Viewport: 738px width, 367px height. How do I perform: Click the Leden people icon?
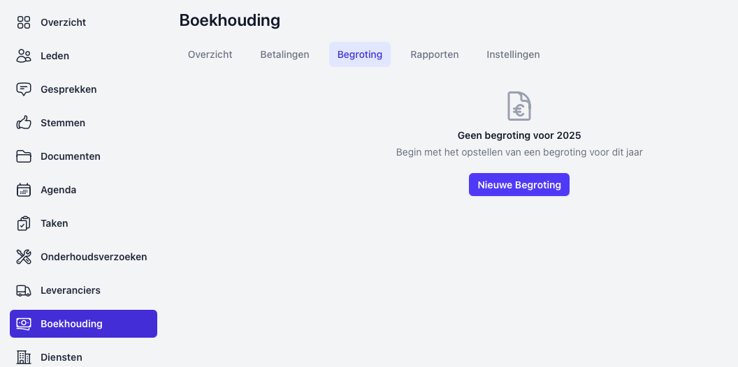tap(24, 56)
